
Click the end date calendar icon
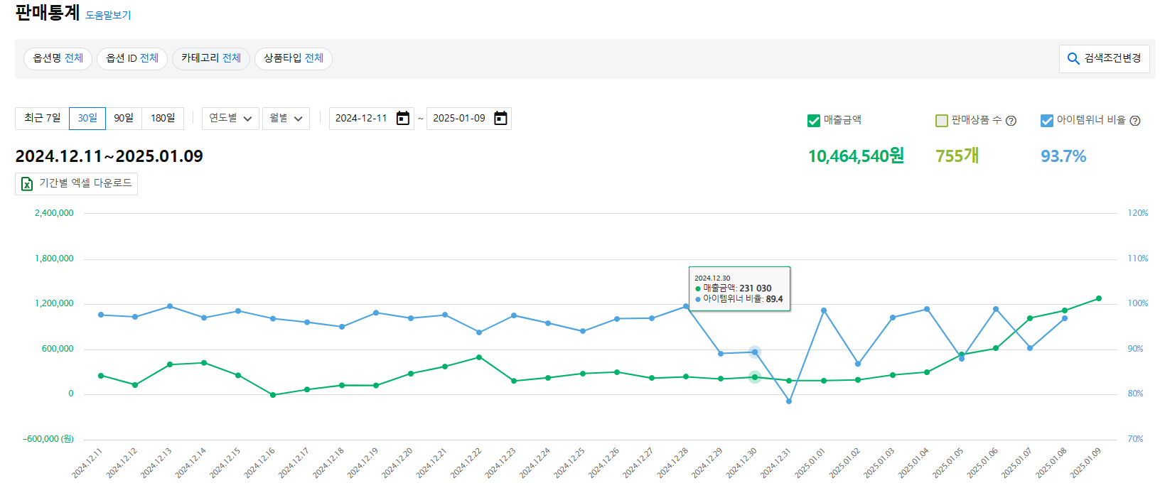coord(500,119)
